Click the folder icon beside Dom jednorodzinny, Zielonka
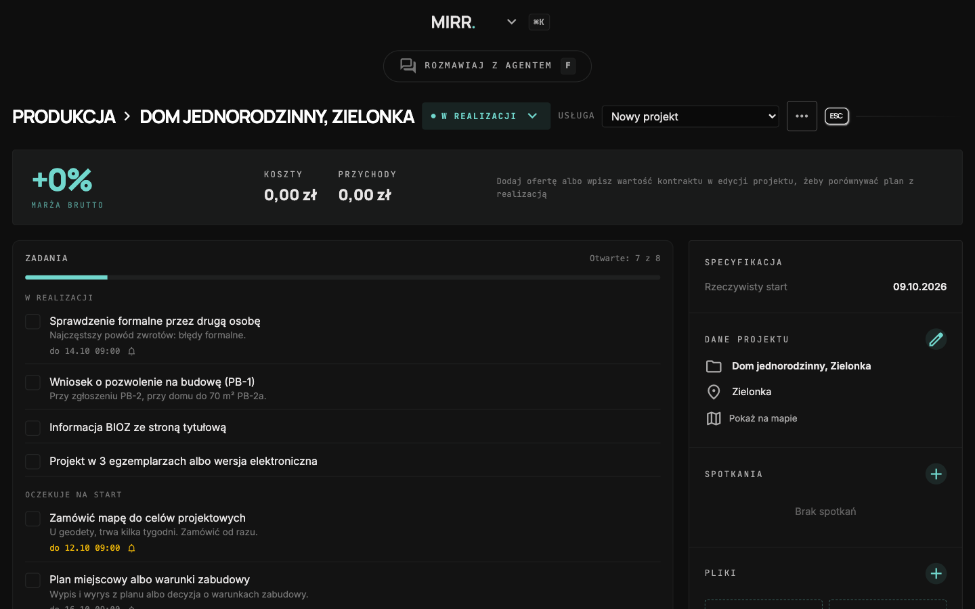This screenshot has height=609, width=975. click(x=714, y=366)
